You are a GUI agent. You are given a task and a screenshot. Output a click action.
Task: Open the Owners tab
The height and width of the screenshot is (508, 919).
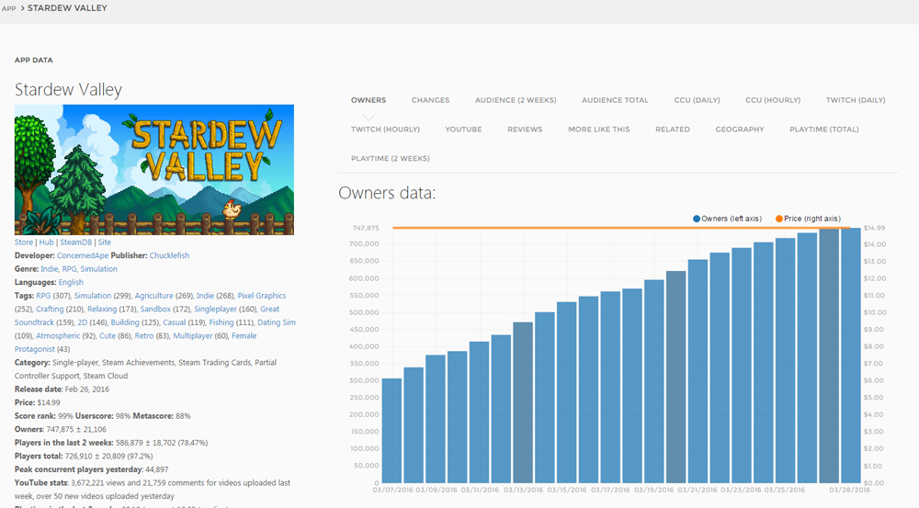(x=369, y=100)
